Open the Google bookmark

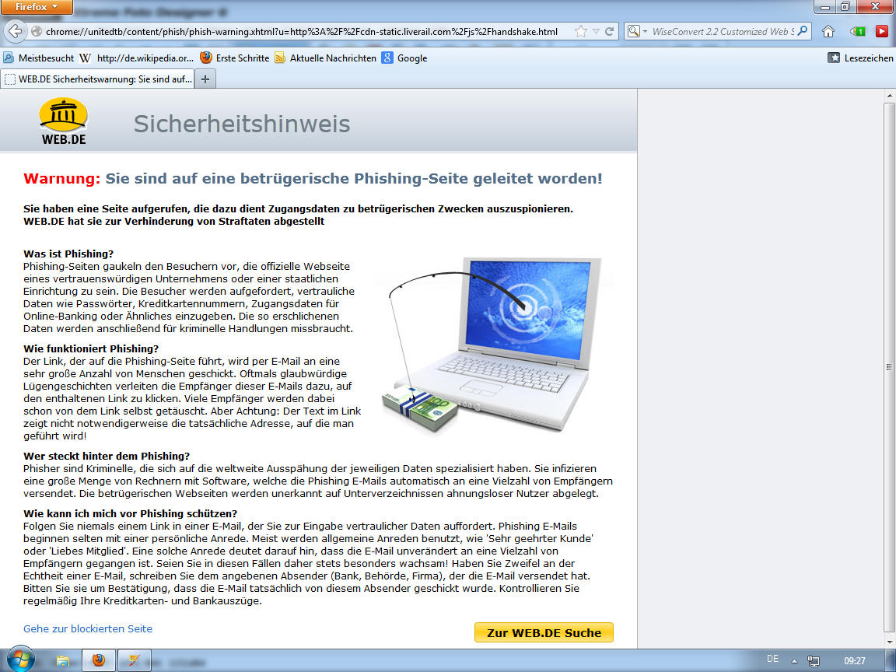pyautogui.click(x=404, y=58)
